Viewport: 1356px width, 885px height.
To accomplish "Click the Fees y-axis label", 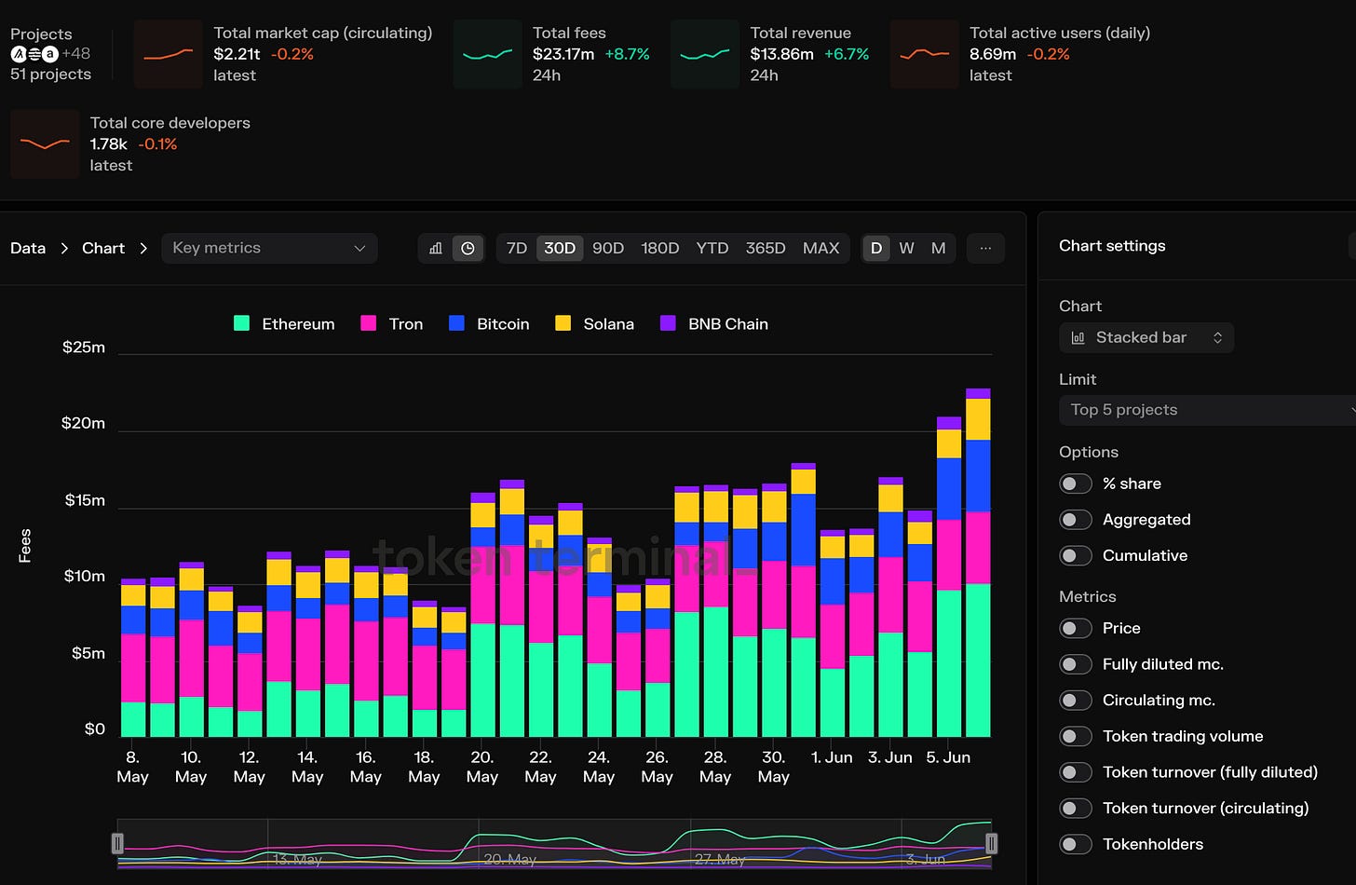I will tap(25, 546).
